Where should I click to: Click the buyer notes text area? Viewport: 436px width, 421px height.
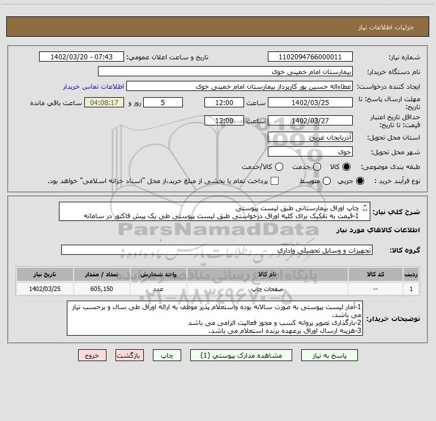pos(215,318)
